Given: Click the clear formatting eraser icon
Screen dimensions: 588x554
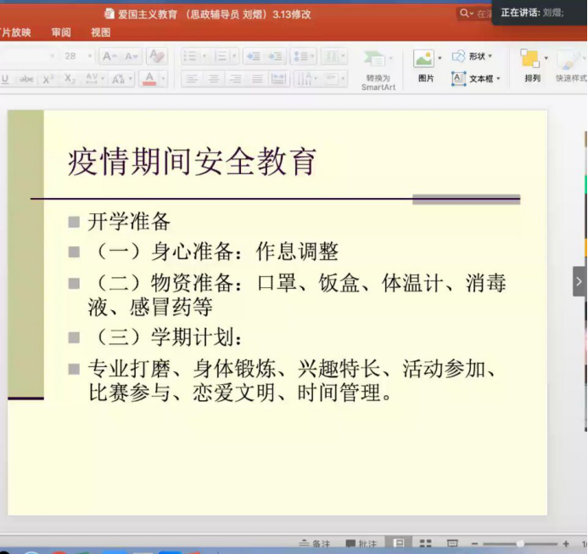Looking at the screenshot, I should pos(156,56).
